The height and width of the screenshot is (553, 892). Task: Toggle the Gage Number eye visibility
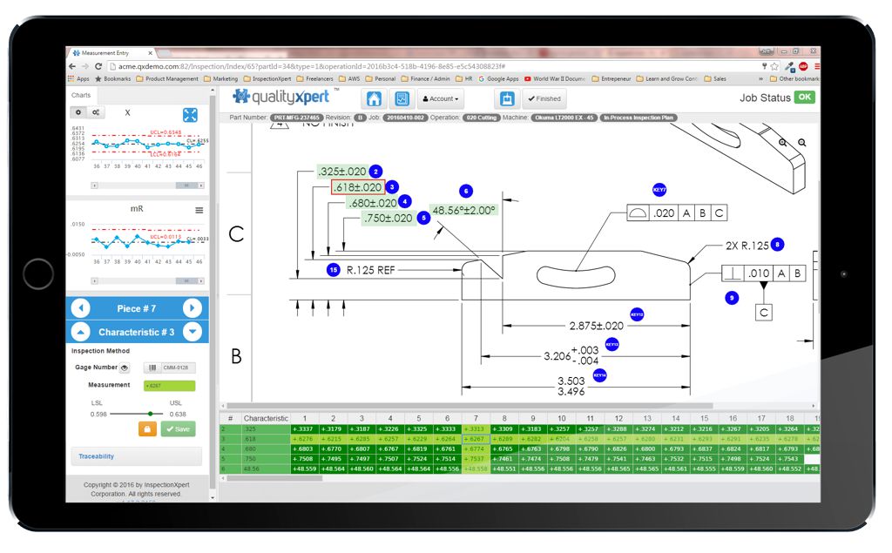(125, 368)
